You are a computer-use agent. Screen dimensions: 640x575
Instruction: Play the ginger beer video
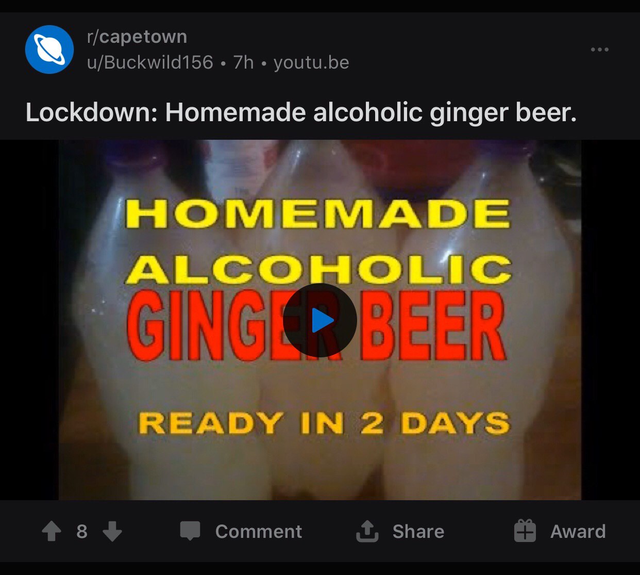pyautogui.click(x=320, y=320)
